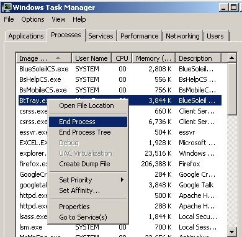Select the BtTray.exe process row
The width and height of the screenshot is (242, 237).
120,101
